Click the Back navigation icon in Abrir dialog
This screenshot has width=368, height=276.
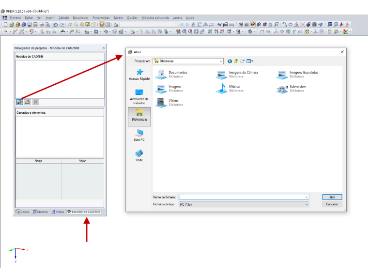230,61
